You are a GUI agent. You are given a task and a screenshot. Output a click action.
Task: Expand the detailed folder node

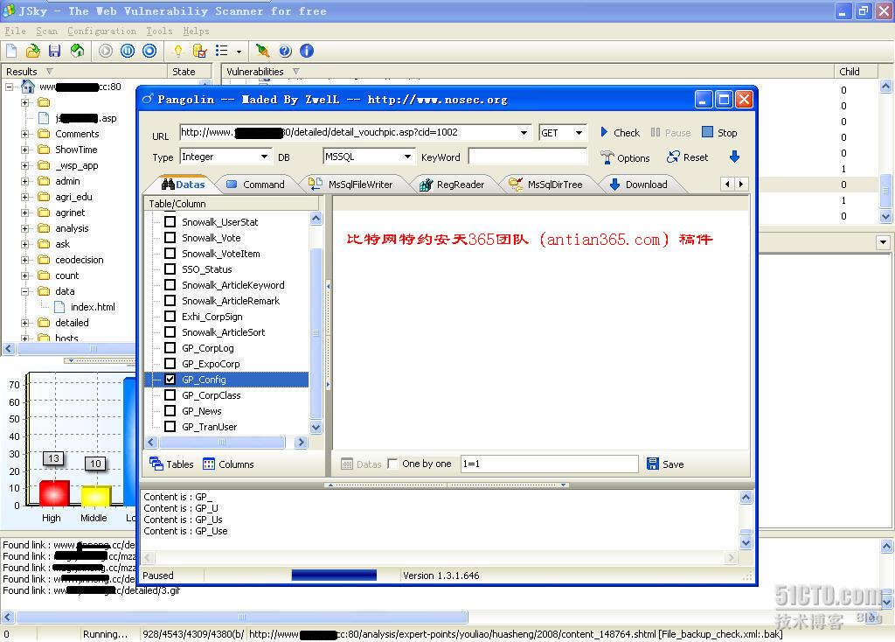[x=25, y=323]
